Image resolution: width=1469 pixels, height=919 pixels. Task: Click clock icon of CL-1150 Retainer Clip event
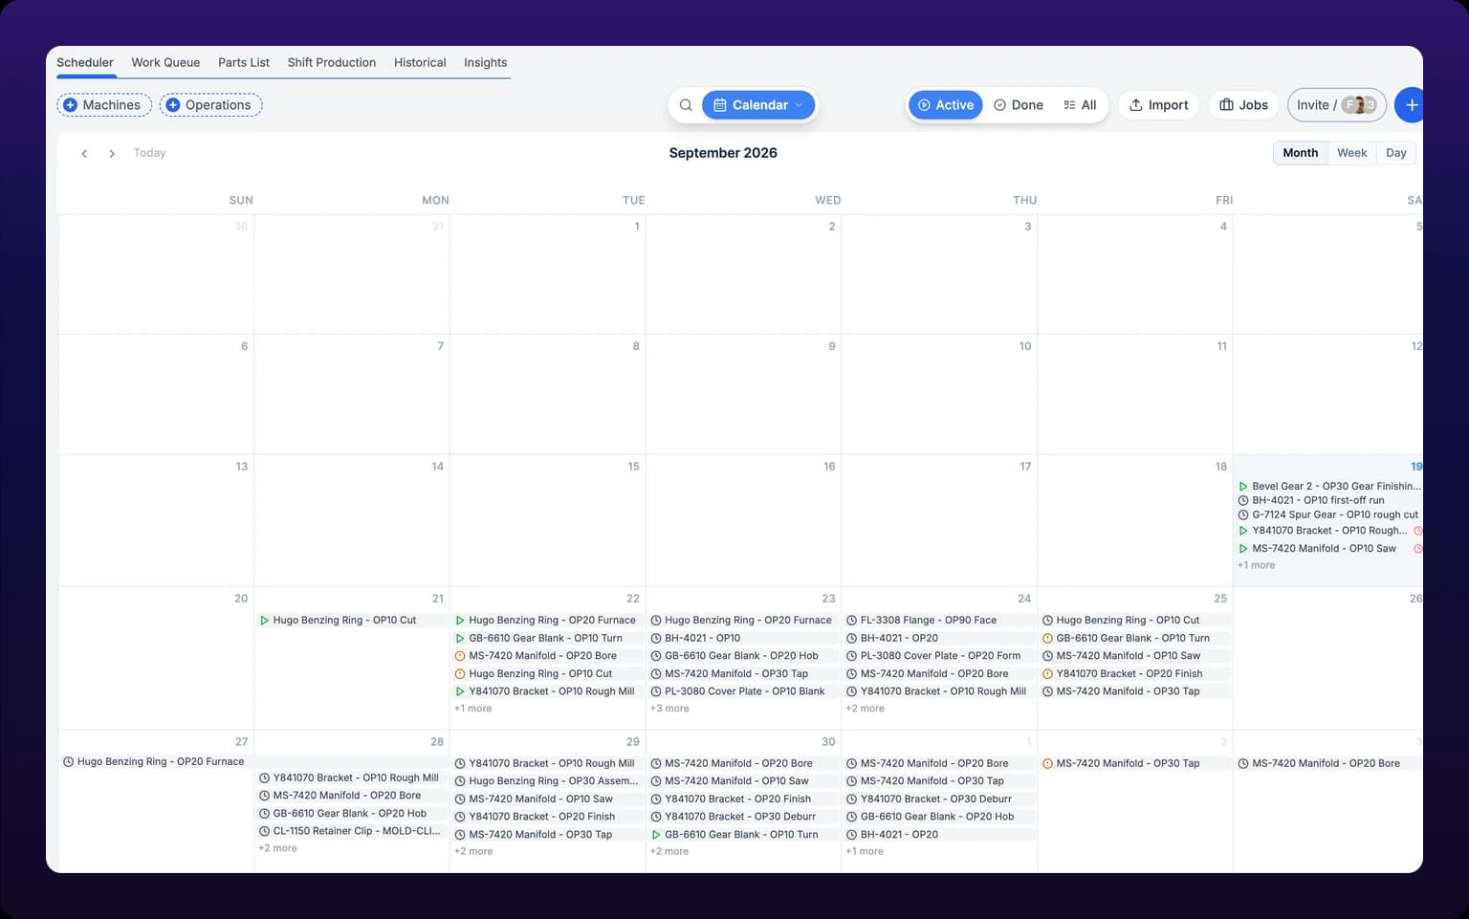[264, 831]
